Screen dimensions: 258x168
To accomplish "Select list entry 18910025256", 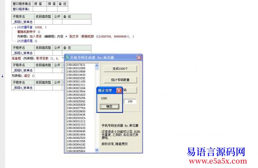I will pos(76,98).
